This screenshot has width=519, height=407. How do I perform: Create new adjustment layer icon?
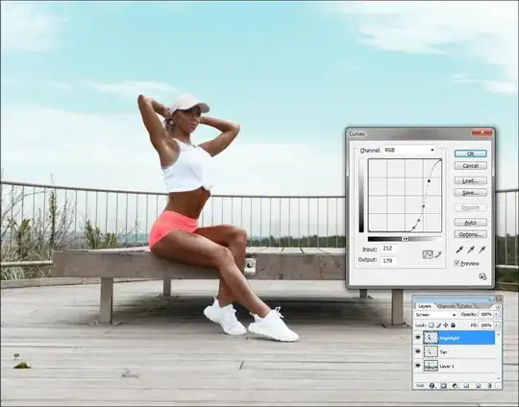click(455, 386)
